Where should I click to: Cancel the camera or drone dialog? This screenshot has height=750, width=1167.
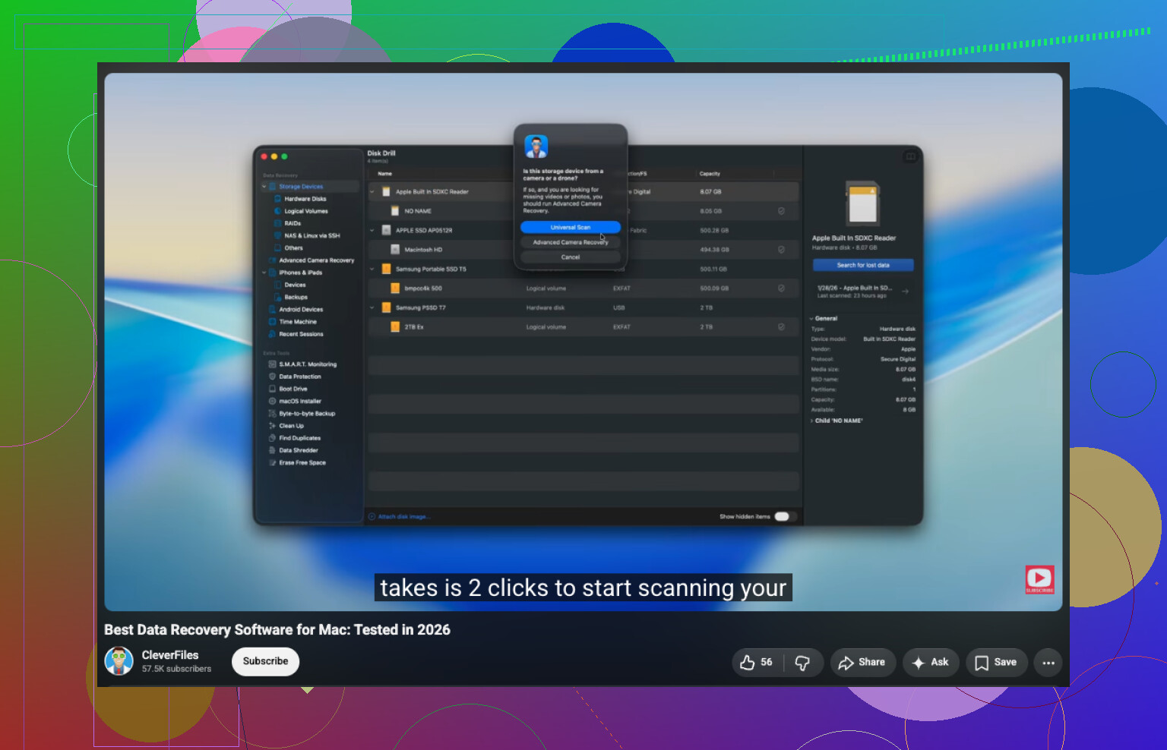[571, 257]
